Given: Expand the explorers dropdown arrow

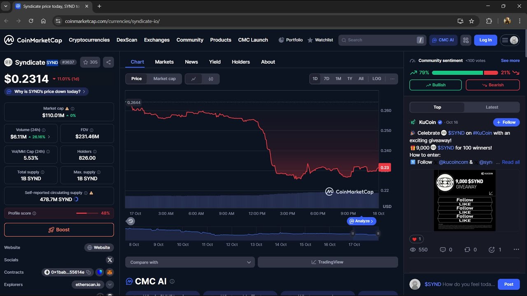Looking at the screenshot, I should (110, 284).
